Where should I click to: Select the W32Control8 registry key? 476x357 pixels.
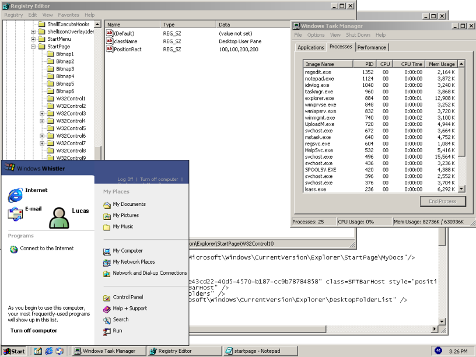click(x=66, y=150)
